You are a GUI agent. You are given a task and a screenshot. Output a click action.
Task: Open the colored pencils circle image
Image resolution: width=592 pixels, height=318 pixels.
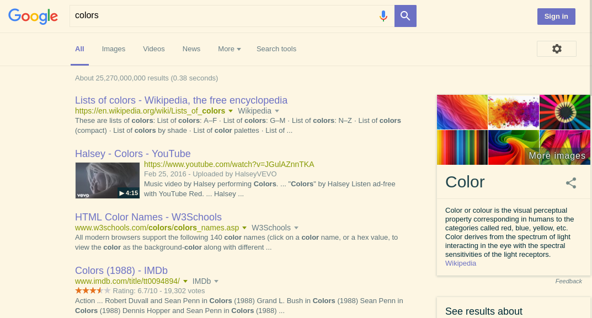(x=565, y=112)
